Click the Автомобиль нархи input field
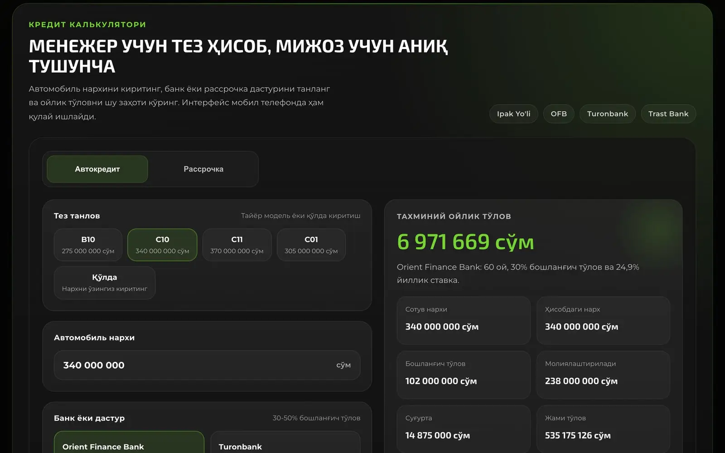 (x=207, y=365)
